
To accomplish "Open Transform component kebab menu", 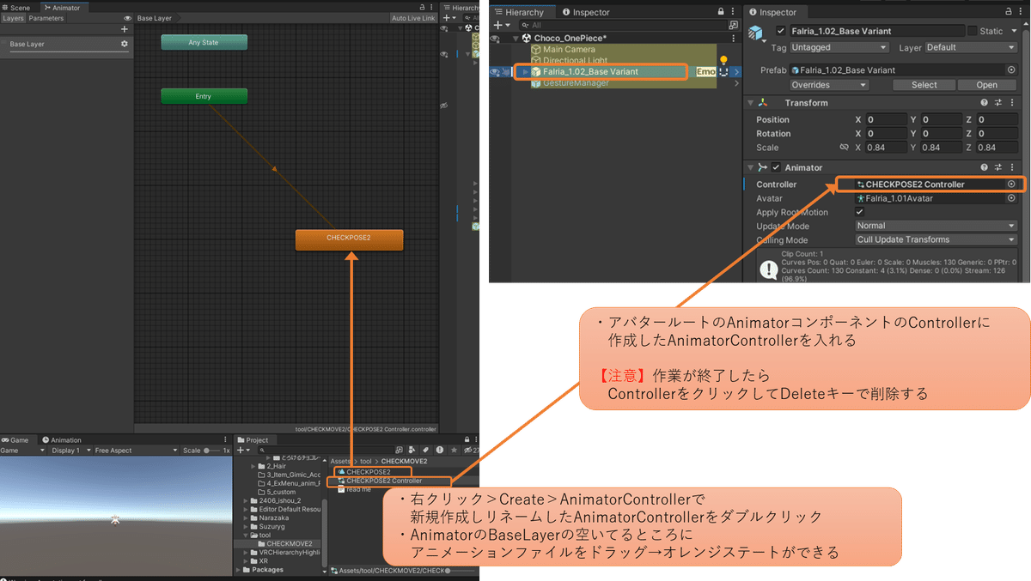I will pyautogui.click(x=1012, y=103).
